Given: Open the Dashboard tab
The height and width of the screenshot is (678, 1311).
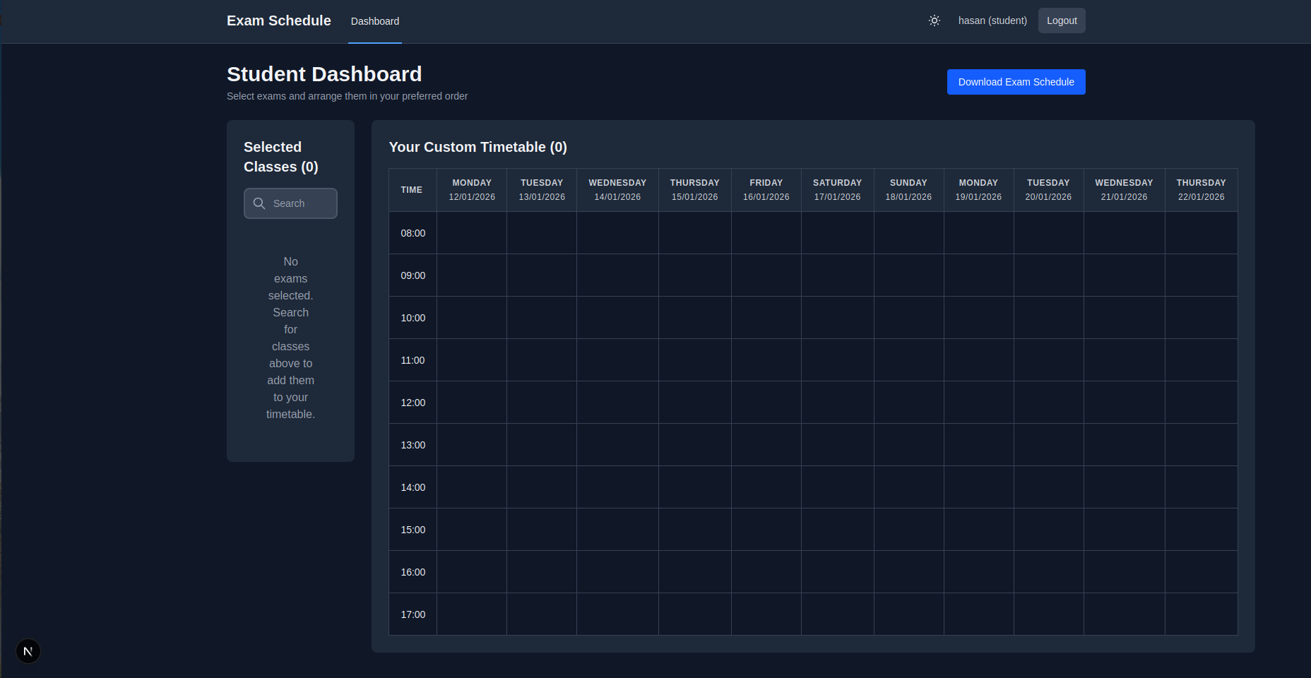Looking at the screenshot, I should click(x=374, y=21).
